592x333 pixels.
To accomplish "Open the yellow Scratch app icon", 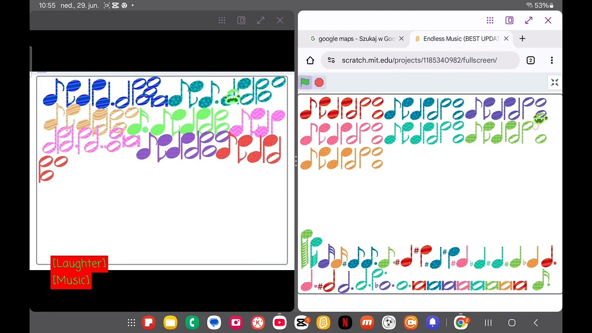I will click(323, 323).
